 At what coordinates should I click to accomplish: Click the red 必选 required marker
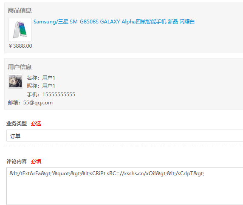[36, 124]
